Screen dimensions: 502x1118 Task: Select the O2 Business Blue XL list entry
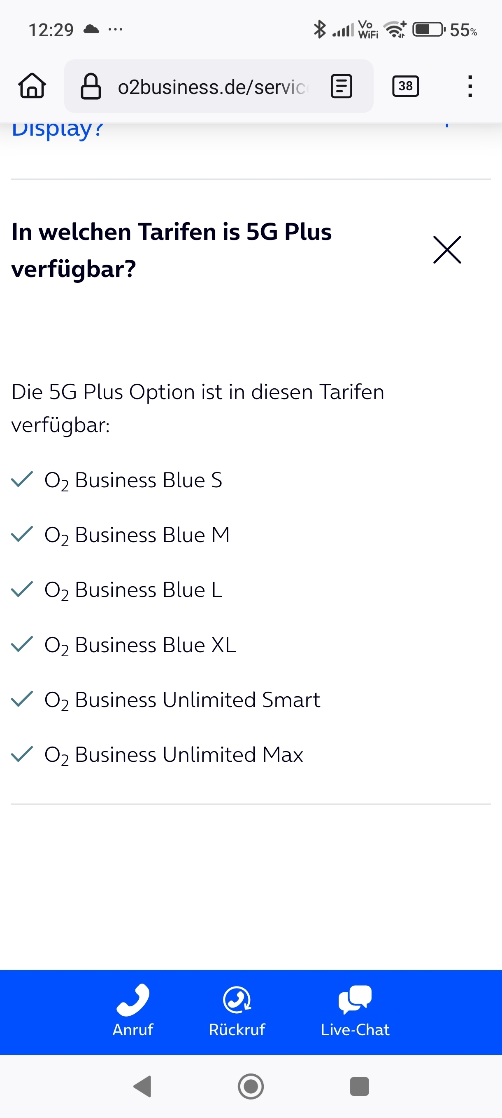(140, 645)
